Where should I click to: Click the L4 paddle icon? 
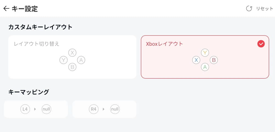(x=25, y=109)
